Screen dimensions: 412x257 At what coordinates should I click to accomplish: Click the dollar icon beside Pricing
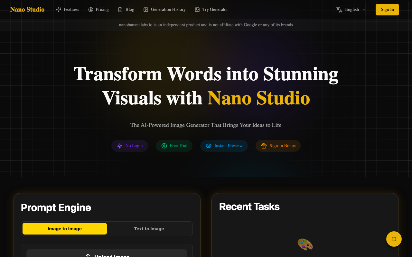click(x=91, y=10)
